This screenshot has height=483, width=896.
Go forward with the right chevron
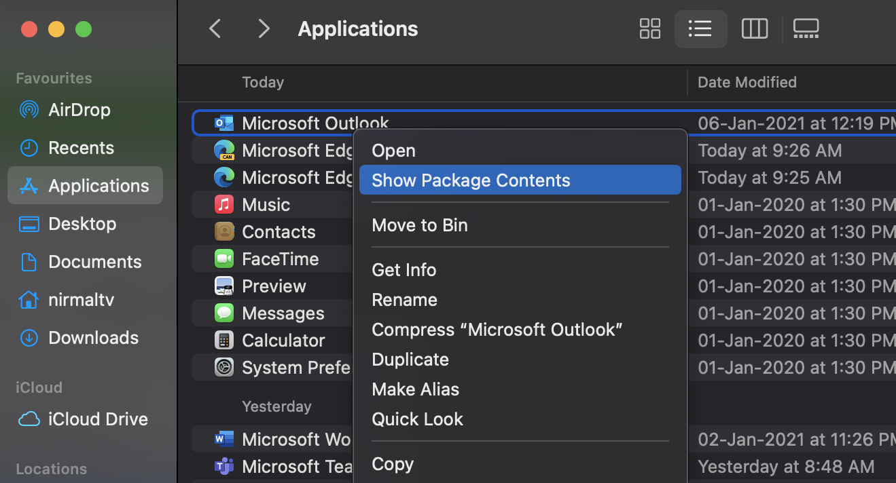(264, 28)
